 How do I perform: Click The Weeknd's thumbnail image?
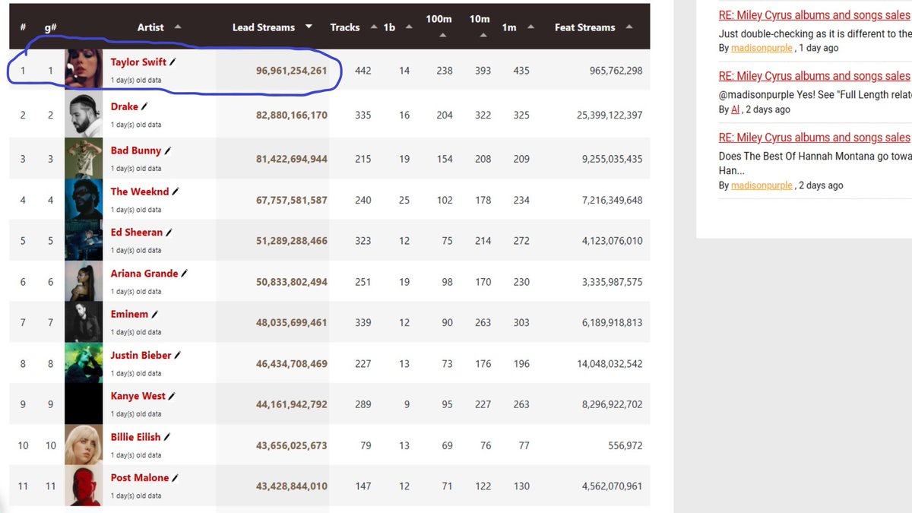(x=84, y=199)
